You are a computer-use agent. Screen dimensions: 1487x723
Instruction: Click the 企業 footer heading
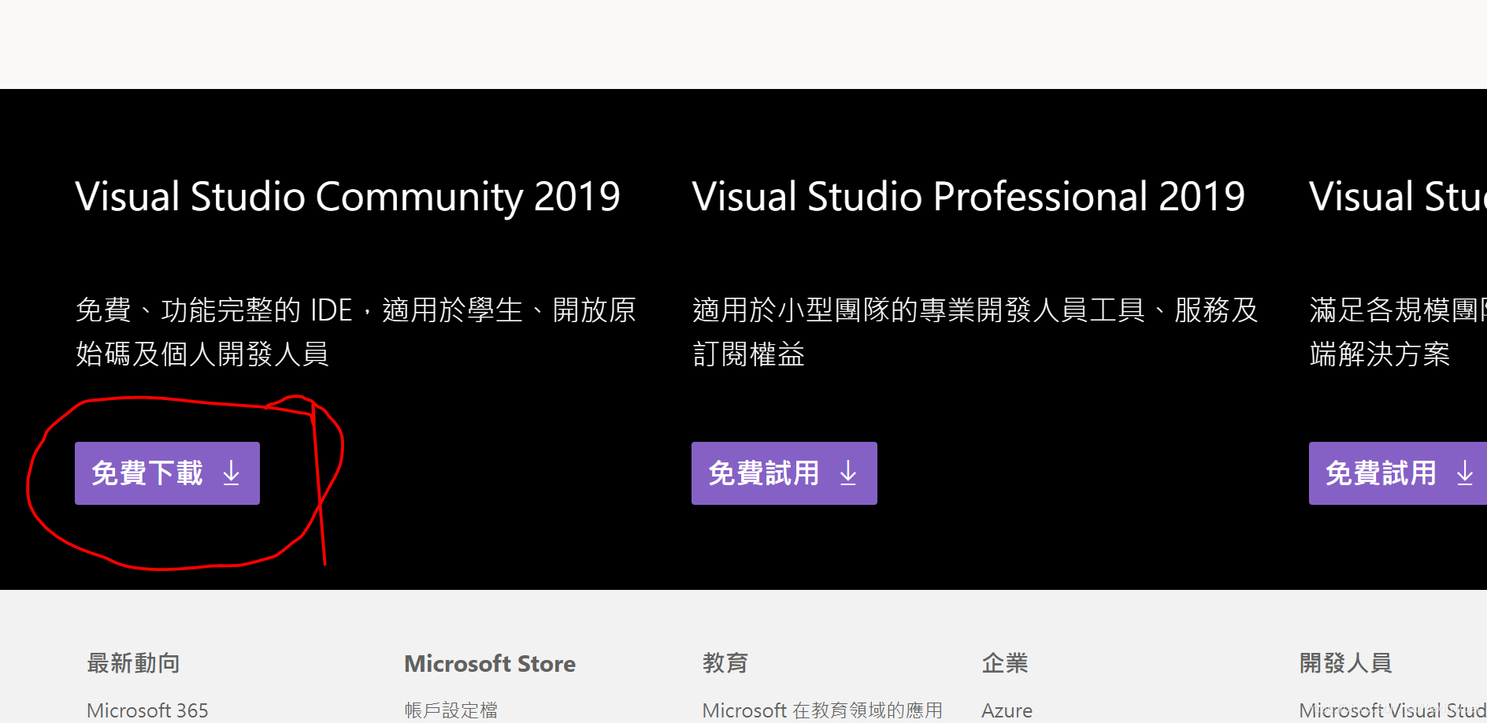click(x=1005, y=663)
